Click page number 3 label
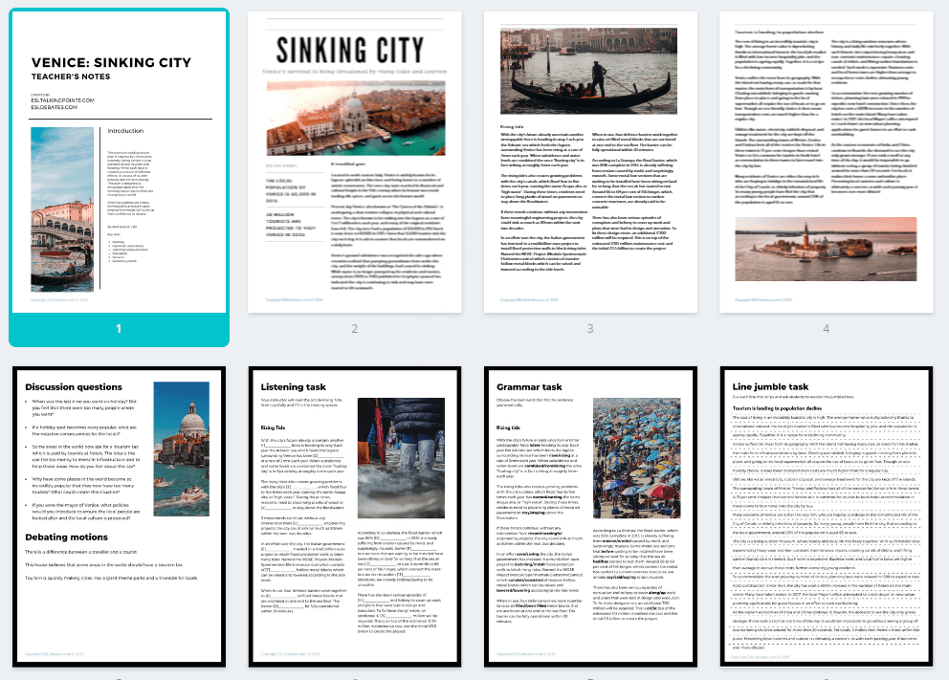Viewport: 949px width, 680px height. pos(590,328)
